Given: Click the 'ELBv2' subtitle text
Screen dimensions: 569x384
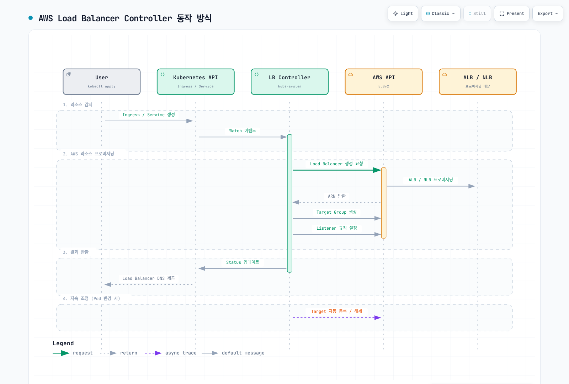Looking at the screenshot, I should point(384,86).
